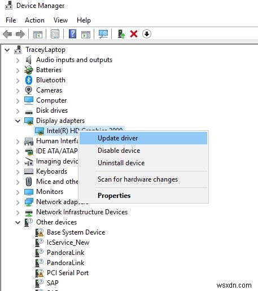Open the File menu
Viewport: 258px width, 291px height.
[11, 20]
